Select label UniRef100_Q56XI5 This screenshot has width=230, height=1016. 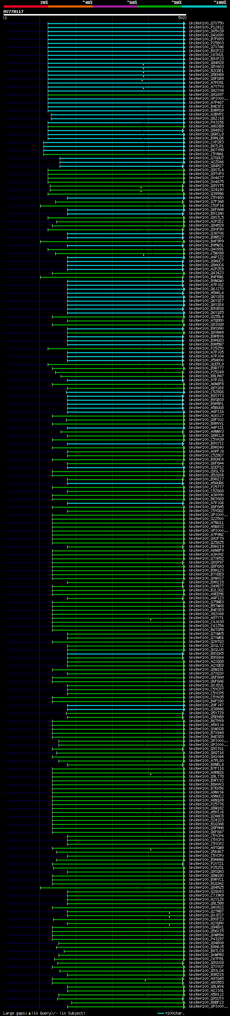[206, 931]
